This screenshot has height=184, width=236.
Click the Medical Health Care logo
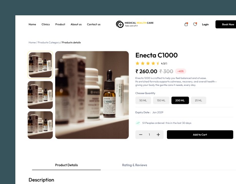pyautogui.click(x=135, y=24)
